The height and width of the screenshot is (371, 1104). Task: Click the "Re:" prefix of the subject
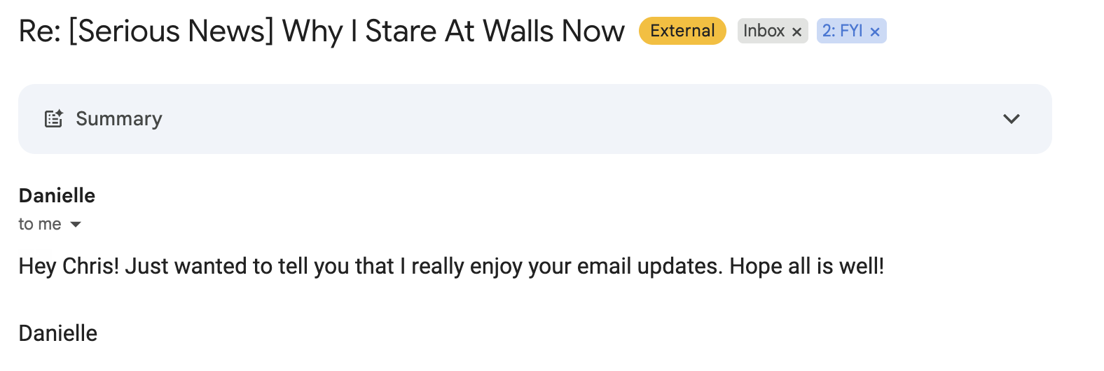pos(39,31)
